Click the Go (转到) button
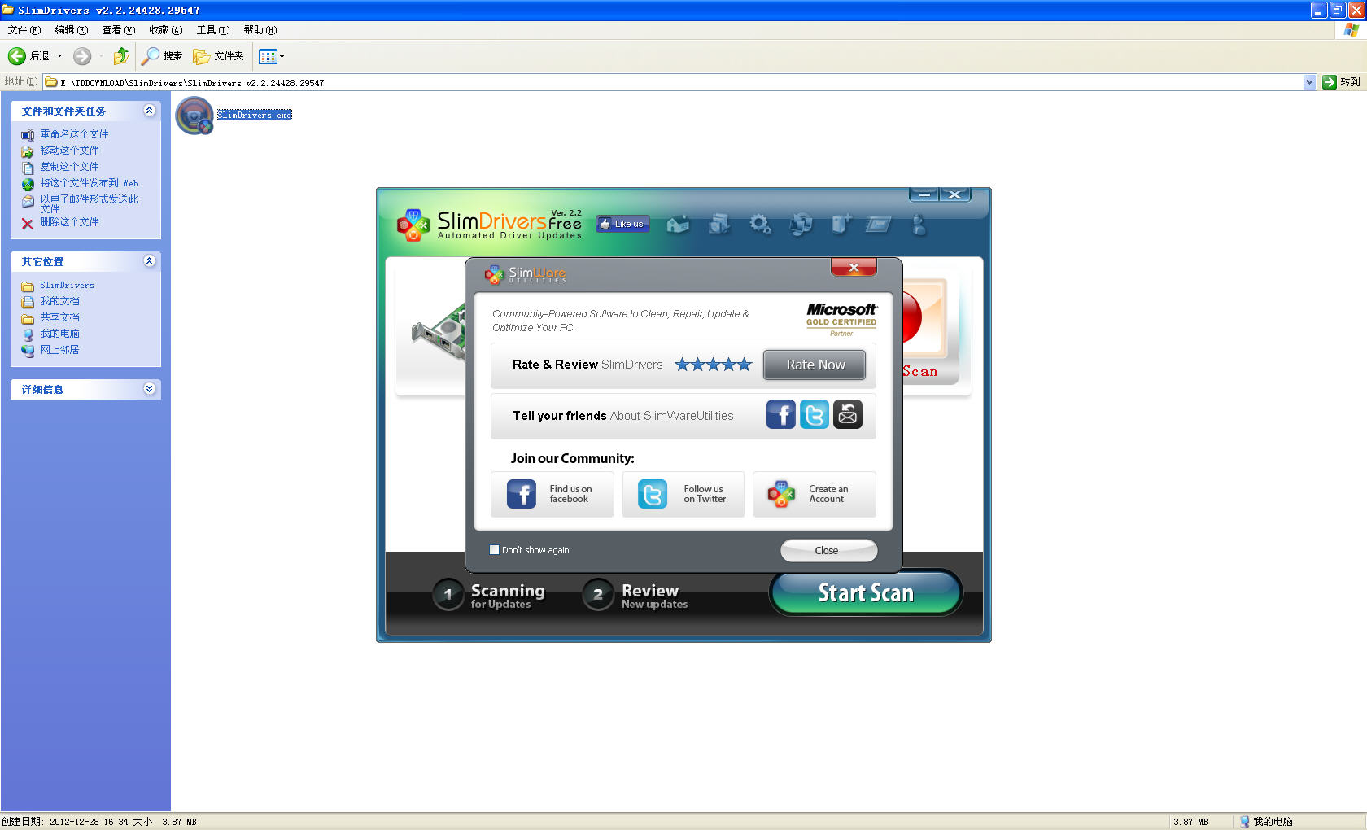The image size is (1367, 830). pyautogui.click(x=1341, y=82)
